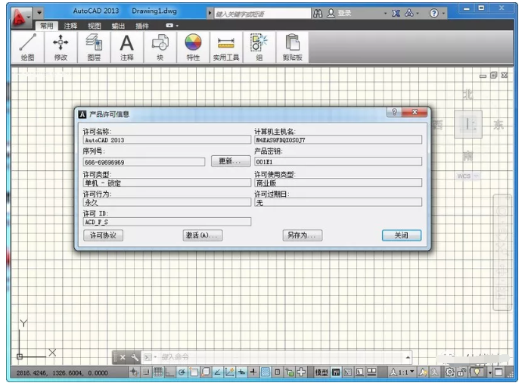Screen dimensions: 525x386
Task: Click the 关闭 button in the license dialog
Action: [x=402, y=235]
